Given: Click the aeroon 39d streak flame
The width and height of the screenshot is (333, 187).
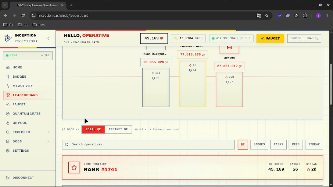Looking at the screenshot, I should tap(226, 77).
